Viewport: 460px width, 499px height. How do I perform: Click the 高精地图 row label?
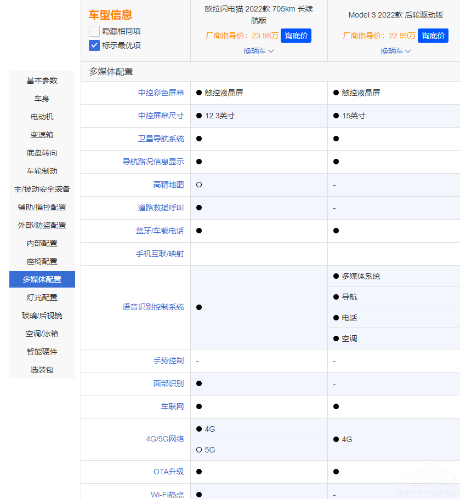tap(168, 185)
